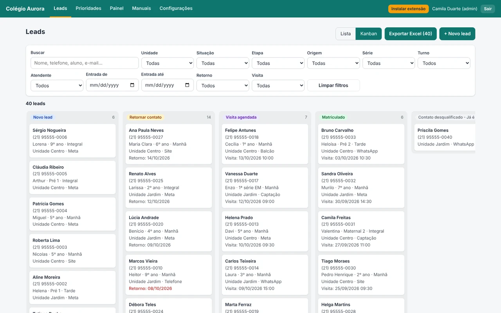Viewport: 501px width, 313px height.
Task: Open the Turno dropdown
Action: pyautogui.click(x=444, y=63)
